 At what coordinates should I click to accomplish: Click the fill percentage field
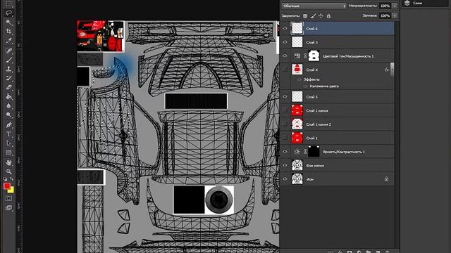point(385,15)
